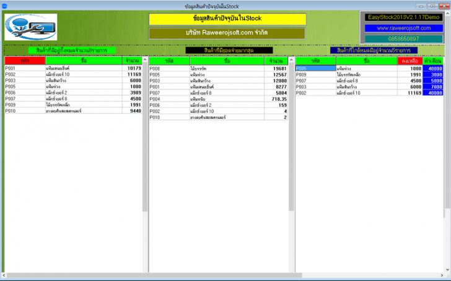Click the quantity cell 3989

(x=133, y=93)
